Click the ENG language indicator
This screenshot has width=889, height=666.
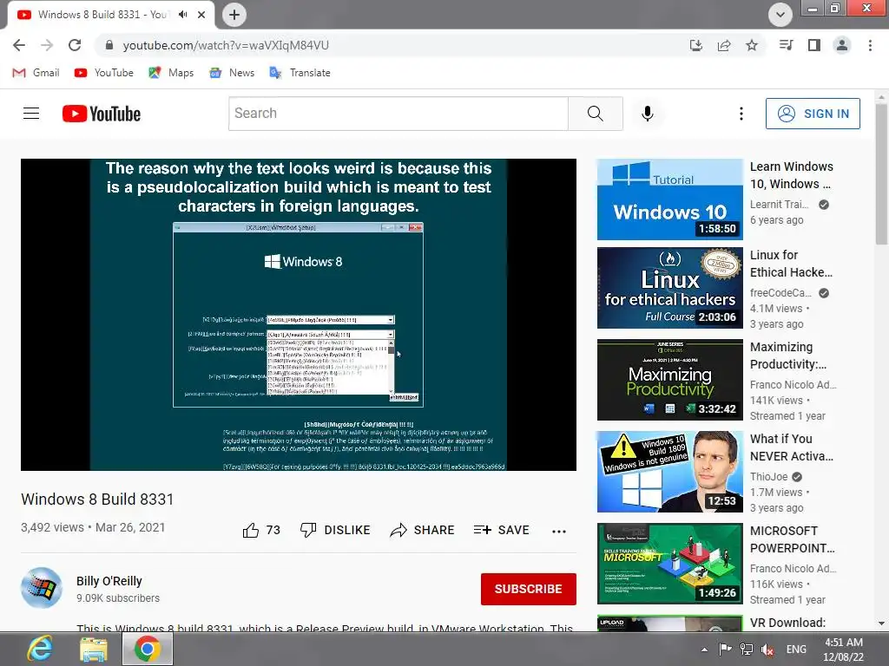(x=796, y=650)
